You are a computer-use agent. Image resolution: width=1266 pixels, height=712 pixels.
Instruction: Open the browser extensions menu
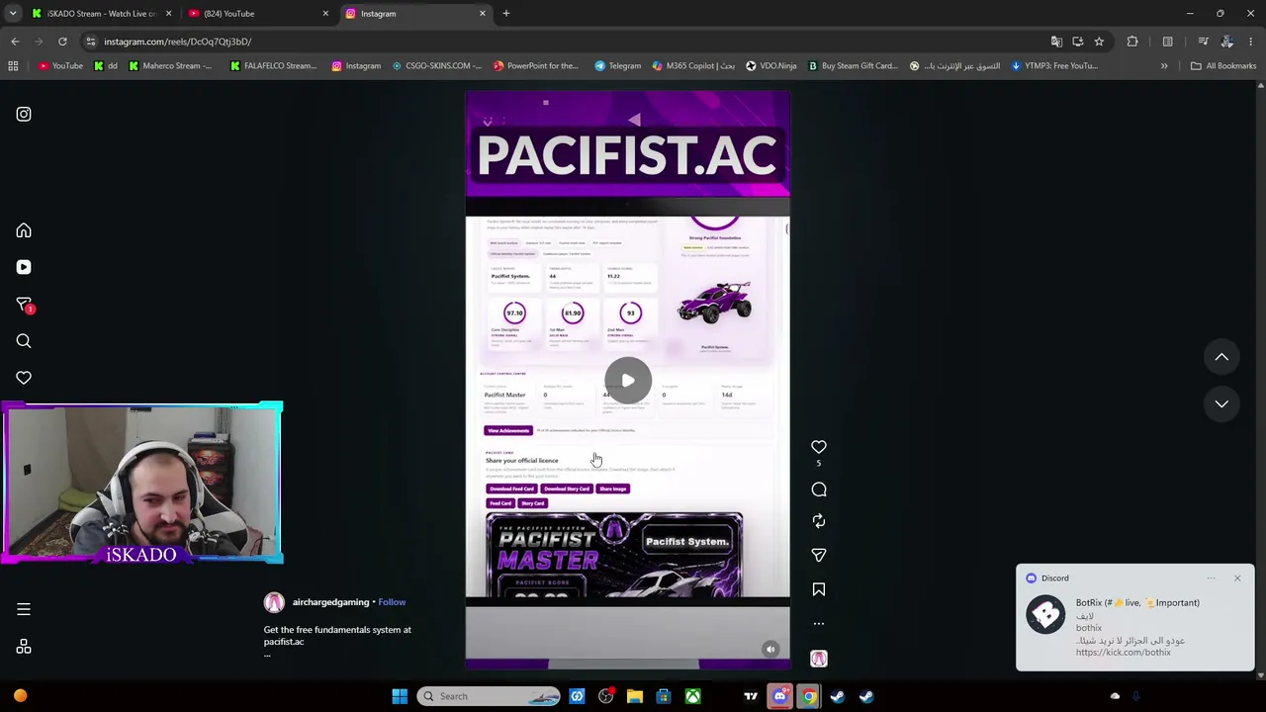pyautogui.click(x=1132, y=42)
